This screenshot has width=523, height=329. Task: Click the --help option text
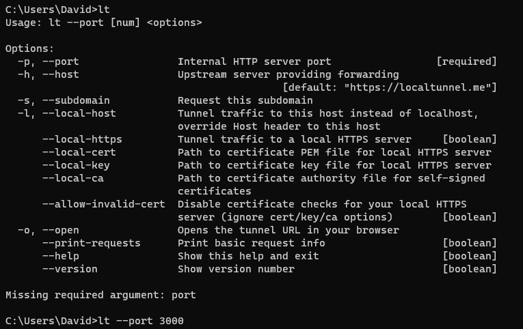pyautogui.click(x=60, y=256)
